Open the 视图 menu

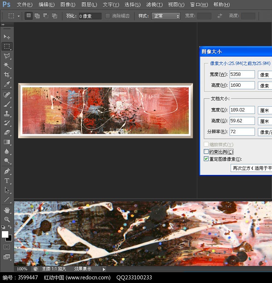click(176, 4)
